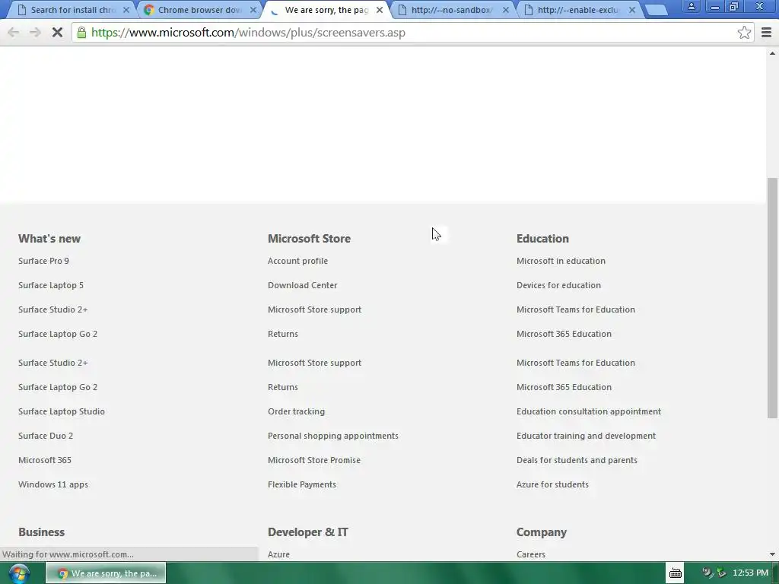This screenshot has height=584, width=779.
Task: Click the scrollbar up arrow
Action: [x=772, y=52]
